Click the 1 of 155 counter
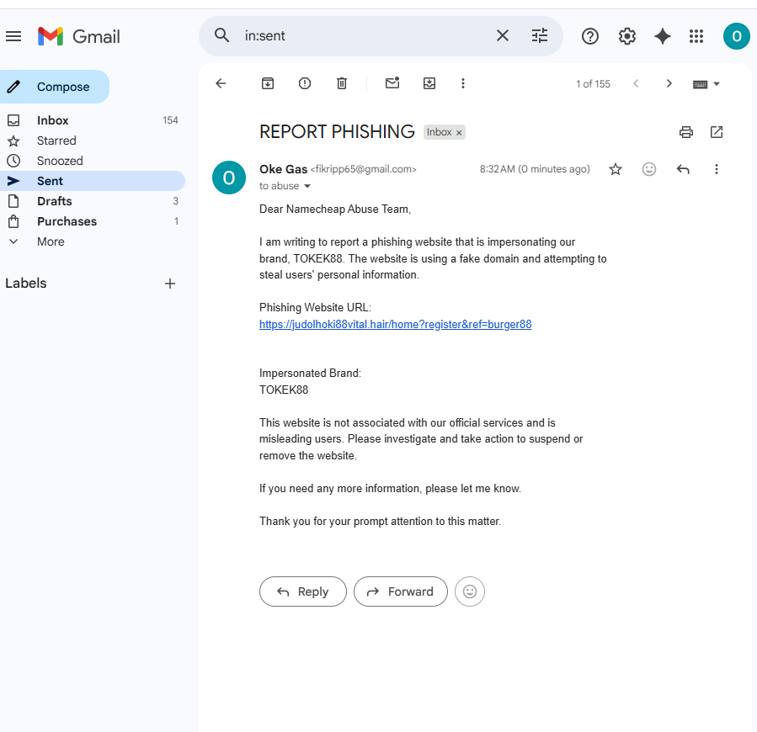Viewport: 757px width, 732px height. [593, 84]
